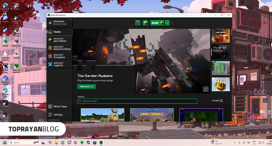Open Minecraft Launcher desktop shortcut
The height and width of the screenshot is (146, 272).
(x=16, y=68)
